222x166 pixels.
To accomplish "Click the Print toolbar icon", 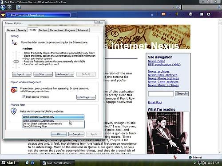I will point(190,14).
